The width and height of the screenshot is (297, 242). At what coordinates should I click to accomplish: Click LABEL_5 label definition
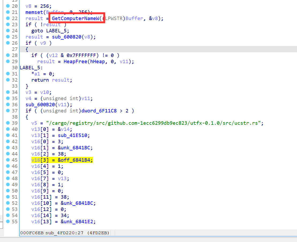31,68
